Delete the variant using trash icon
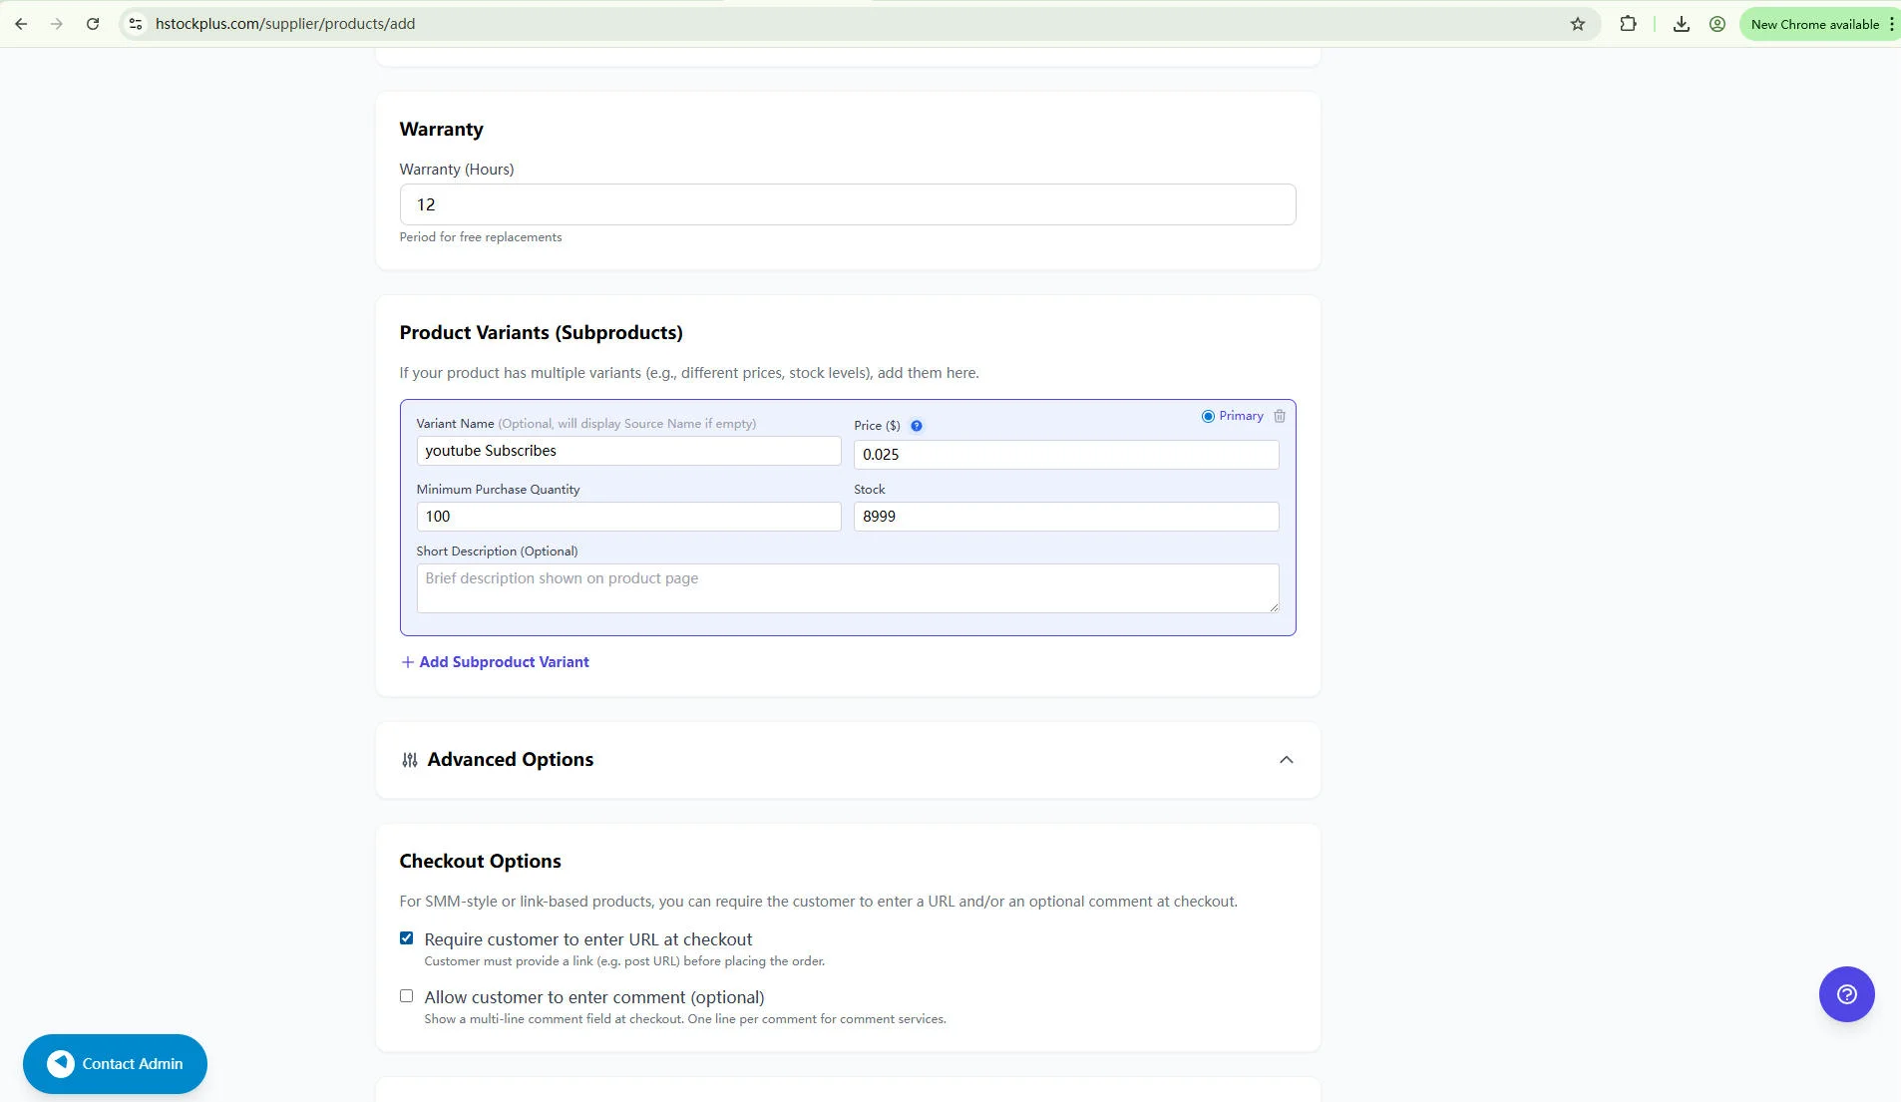Viewport: 1901px width, 1102px height. (x=1280, y=416)
